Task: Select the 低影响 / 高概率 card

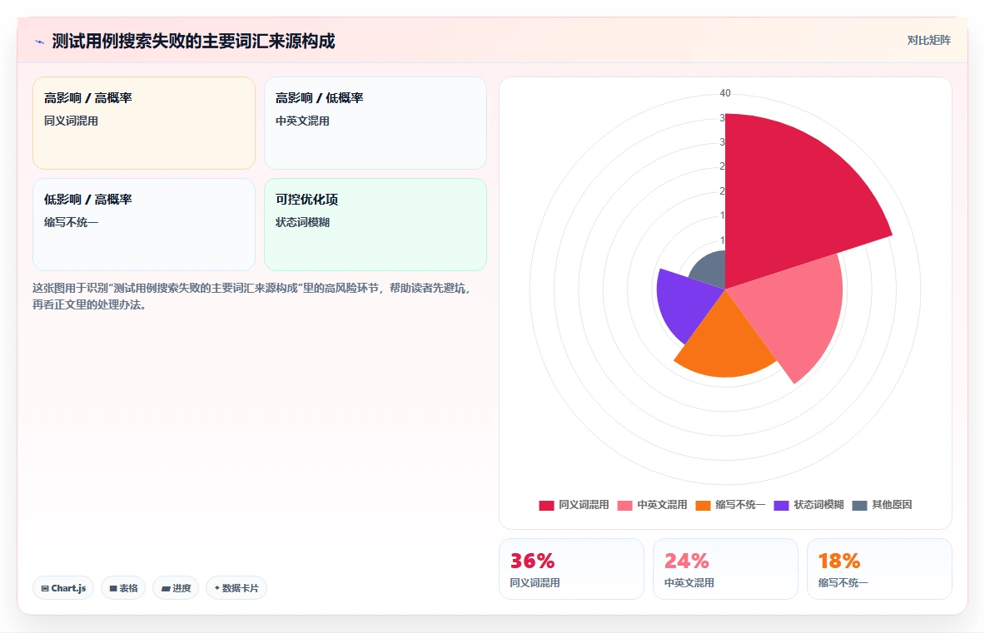Action: (144, 225)
